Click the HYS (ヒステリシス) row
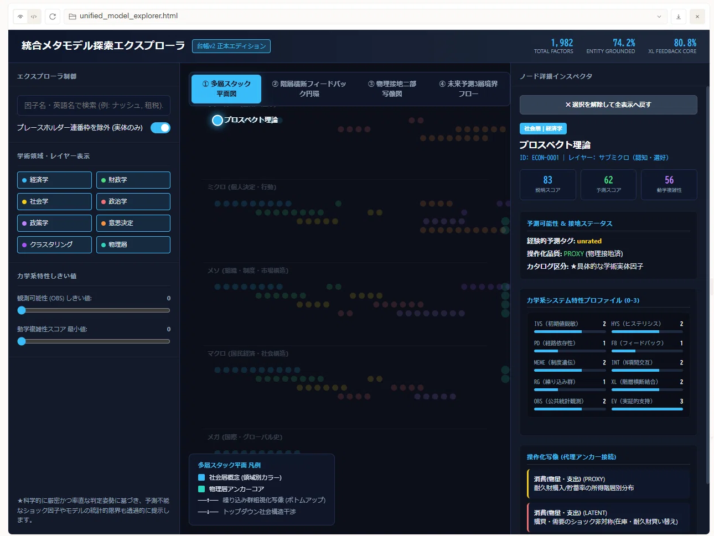This screenshot has height=536, width=714. coord(647,326)
